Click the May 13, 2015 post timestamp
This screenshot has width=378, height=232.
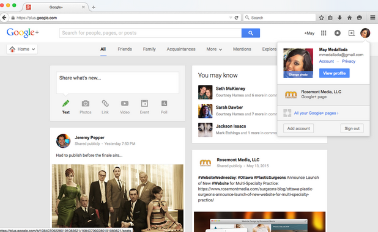[x=258, y=166]
